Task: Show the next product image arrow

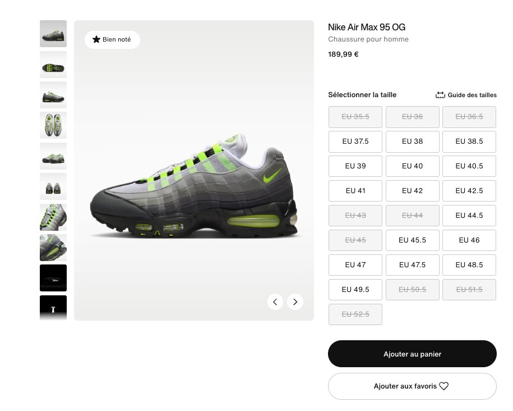Action: (295, 302)
